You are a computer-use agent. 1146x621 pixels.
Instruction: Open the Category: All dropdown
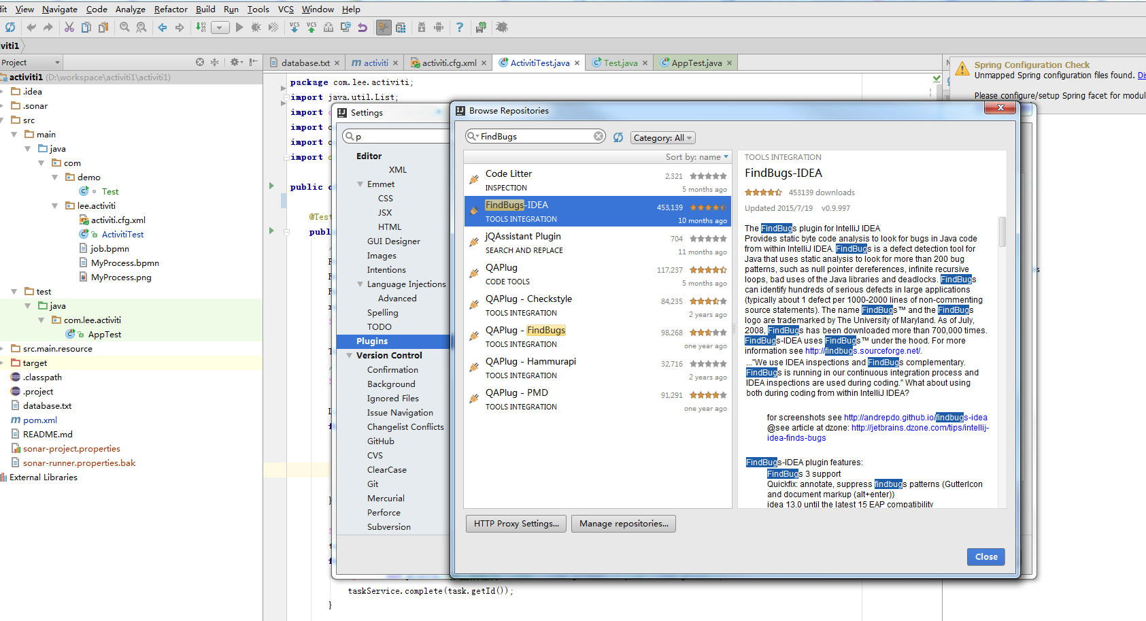point(662,137)
